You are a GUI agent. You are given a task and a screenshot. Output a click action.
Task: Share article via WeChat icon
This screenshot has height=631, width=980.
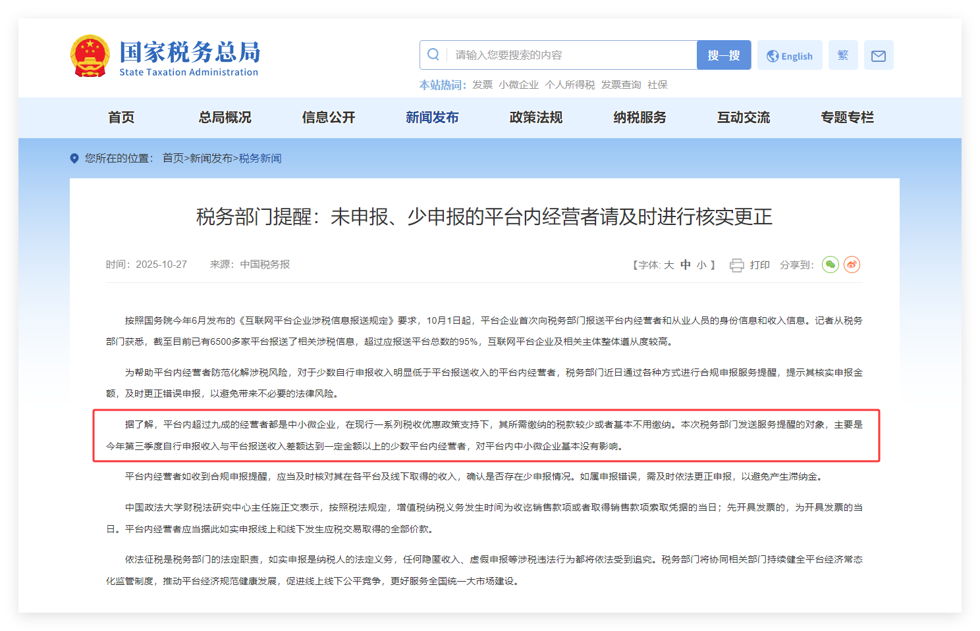click(x=830, y=265)
